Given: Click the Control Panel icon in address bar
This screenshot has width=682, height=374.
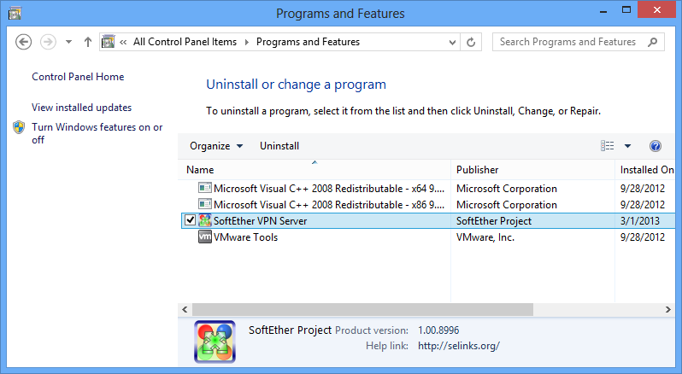Looking at the screenshot, I should click(108, 42).
